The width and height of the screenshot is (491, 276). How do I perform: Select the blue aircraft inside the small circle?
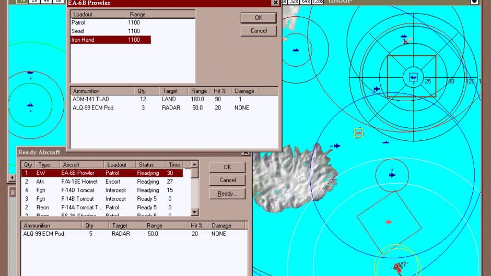tap(392, 175)
